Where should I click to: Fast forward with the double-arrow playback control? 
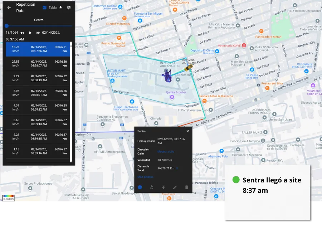[38, 33]
